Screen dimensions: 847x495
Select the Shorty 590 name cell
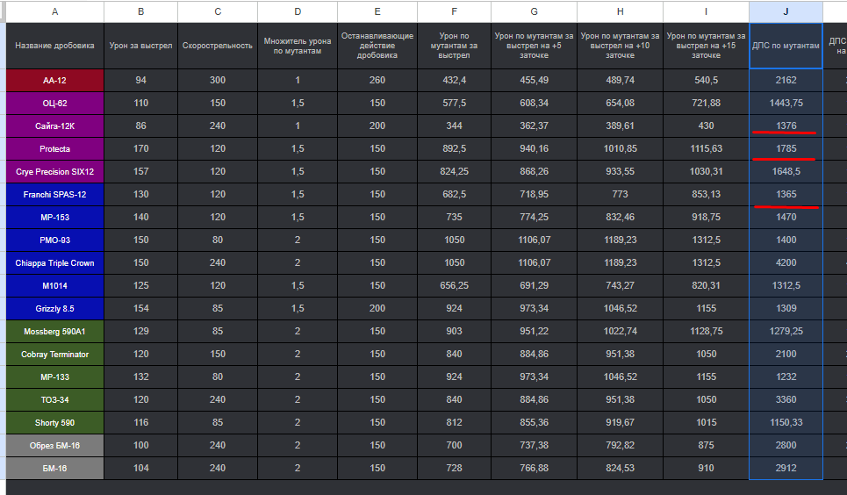(x=54, y=422)
